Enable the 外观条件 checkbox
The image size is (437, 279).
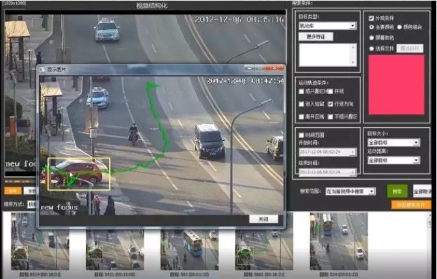(371, 18)
